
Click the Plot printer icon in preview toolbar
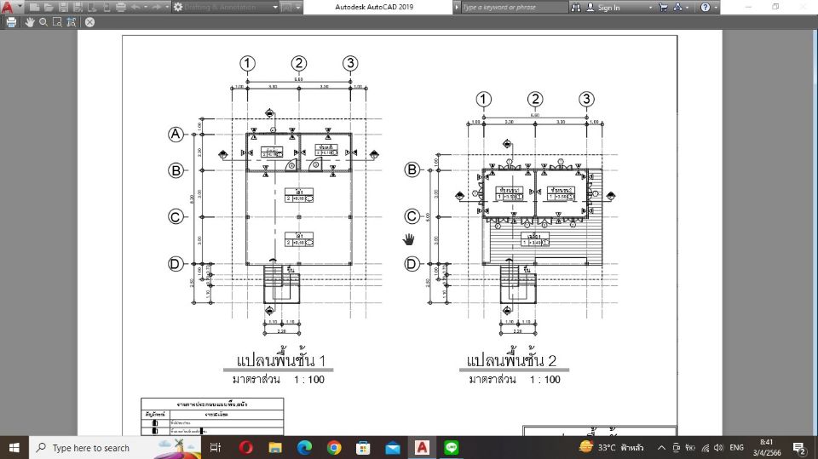point(11,22)
